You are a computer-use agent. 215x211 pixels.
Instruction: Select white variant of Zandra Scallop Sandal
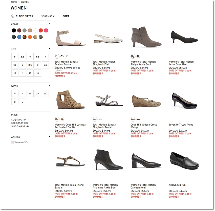click(x=68, y=56)
